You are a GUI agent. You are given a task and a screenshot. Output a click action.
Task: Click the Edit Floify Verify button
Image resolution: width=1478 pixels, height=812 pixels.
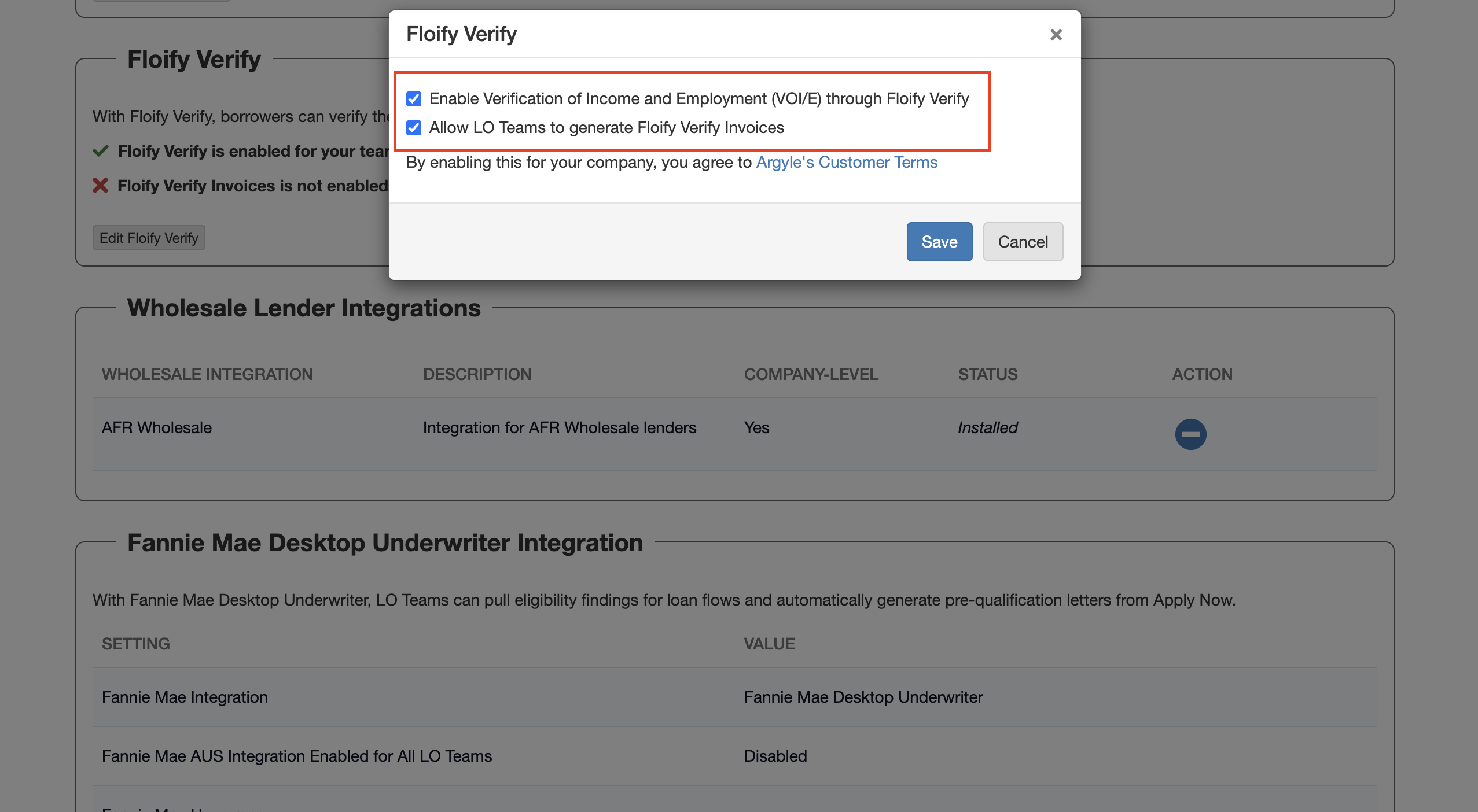point(149,238)
